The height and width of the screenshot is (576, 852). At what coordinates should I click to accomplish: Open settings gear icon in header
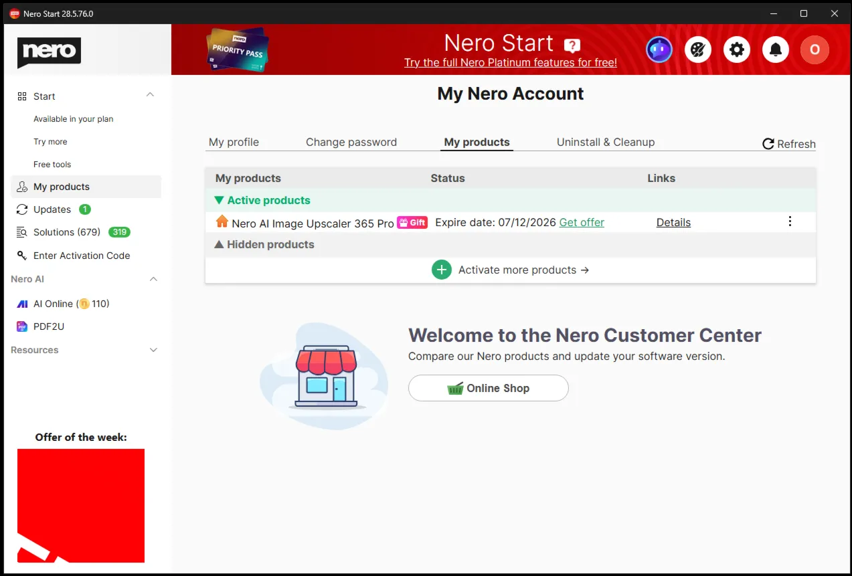[737, 50]
